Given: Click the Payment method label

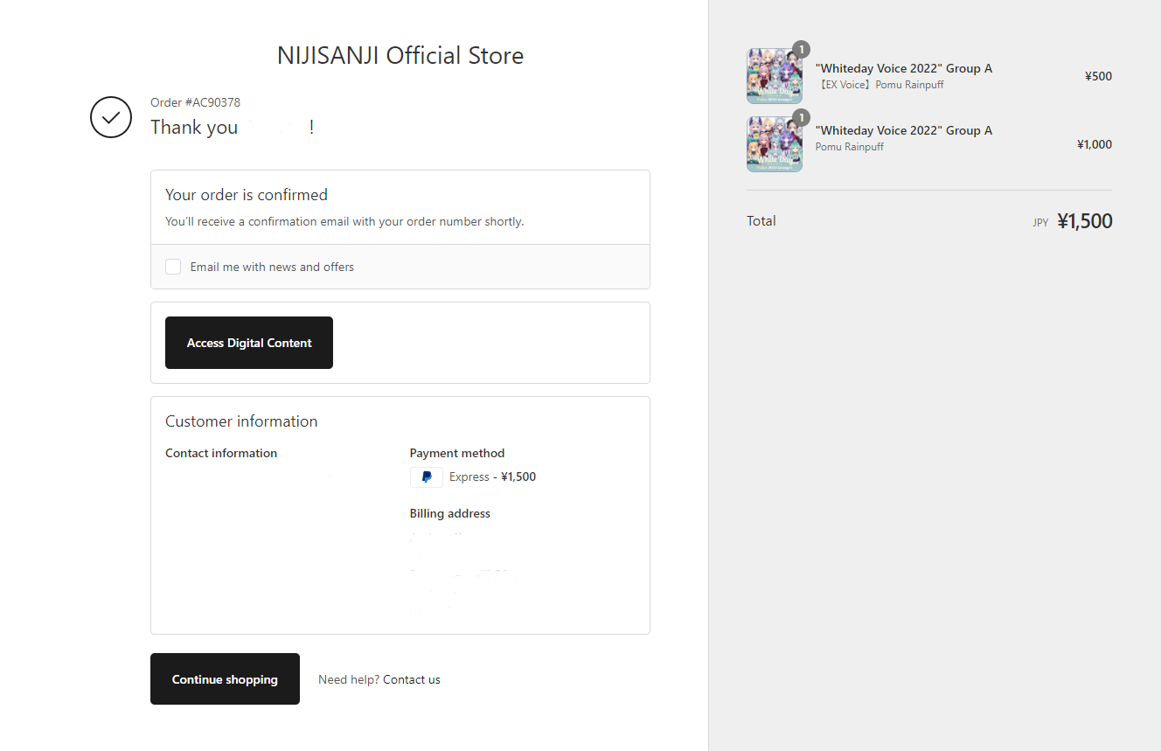Looking at the screenshot, I should point(457,453).
